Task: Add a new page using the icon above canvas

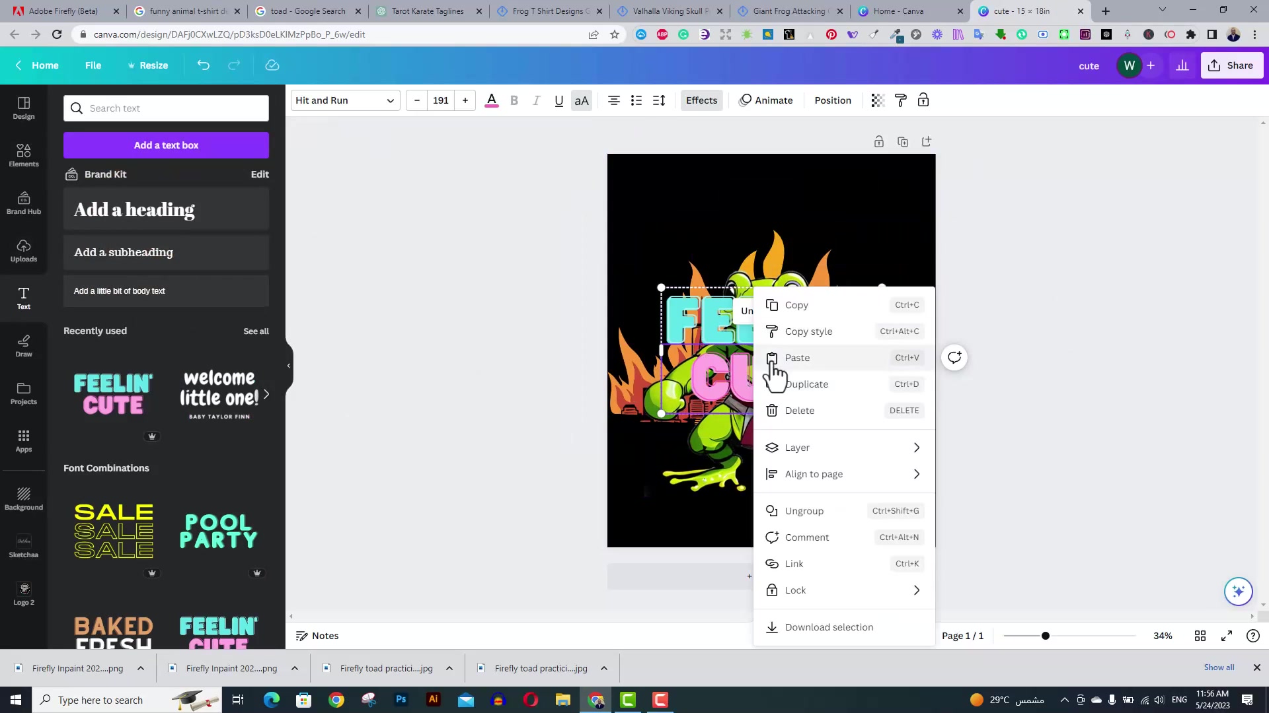Action: coord(927,141)
